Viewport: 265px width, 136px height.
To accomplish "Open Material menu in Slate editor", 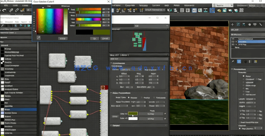I will [x=9, y=22].
